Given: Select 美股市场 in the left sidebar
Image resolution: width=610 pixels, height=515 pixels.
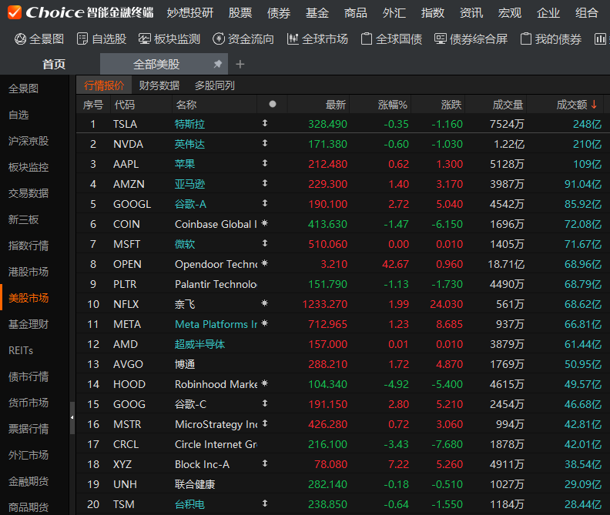Looking at the screenshot, I should point(28,298).
